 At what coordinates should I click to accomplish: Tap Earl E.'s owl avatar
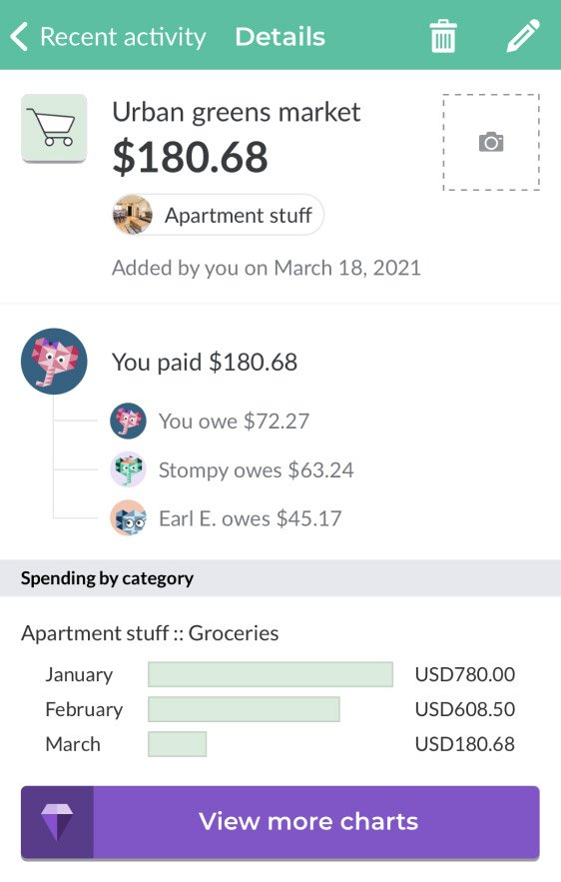coord(128,518)
